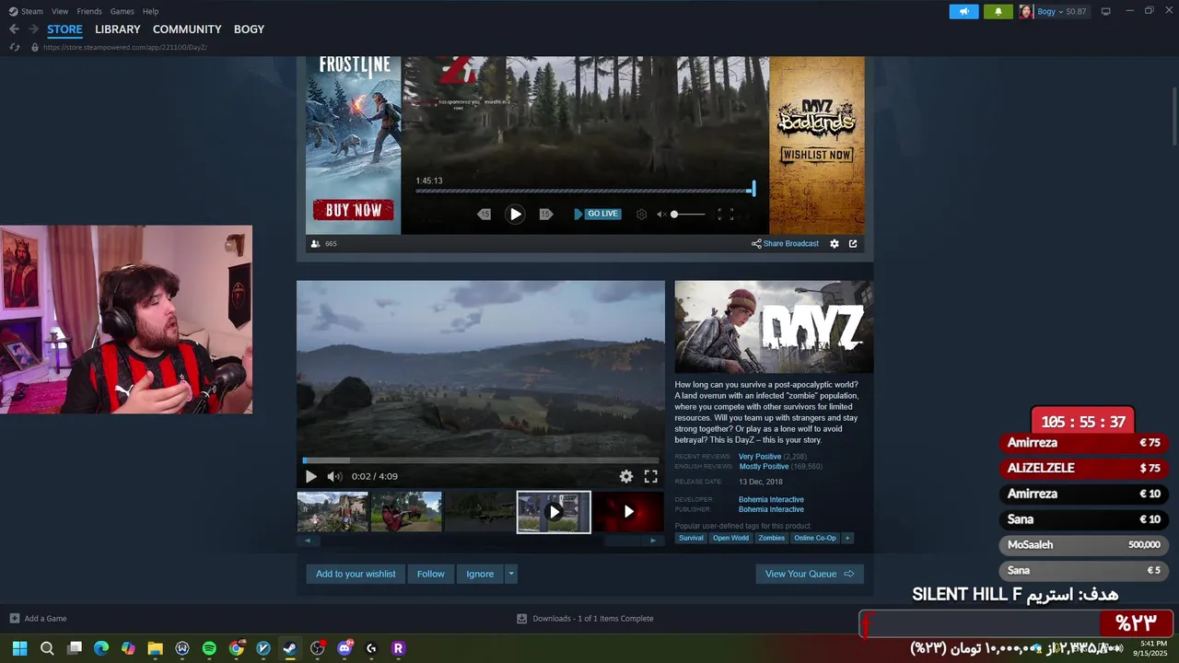Viewport: 1179px width, 663px height.
Task: Open broadcast settings gear beside Share Broadcast
Action: click(835, 244)
